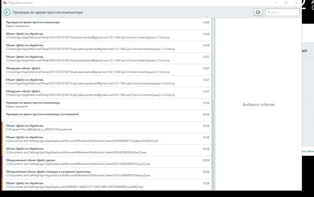Click page title Проверка во время простоя компьютера
Image resolution: width=314 pixels, height=197 pixels.
point(48,12)
